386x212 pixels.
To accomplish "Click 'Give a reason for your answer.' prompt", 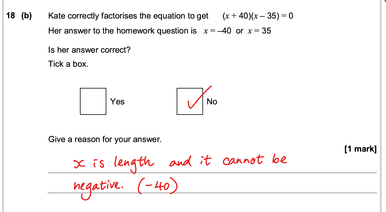I will (105, 139).
